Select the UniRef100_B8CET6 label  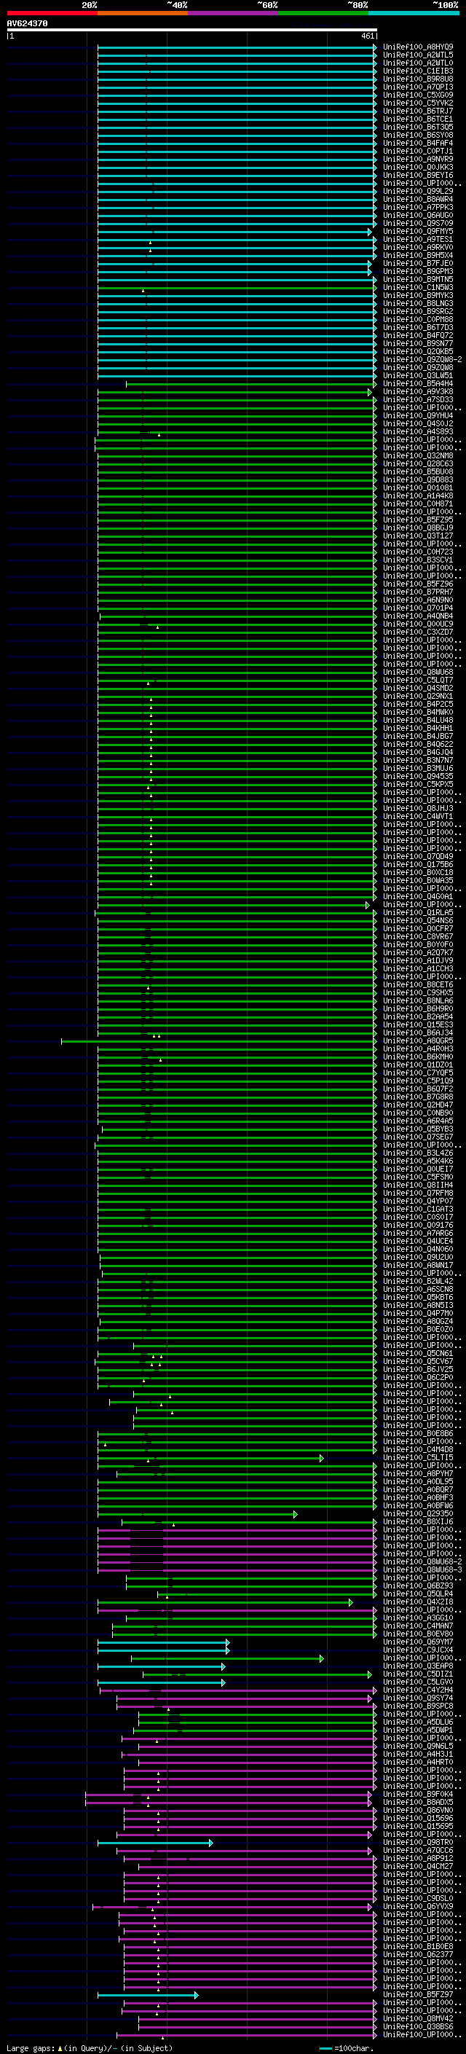[418, 985]
